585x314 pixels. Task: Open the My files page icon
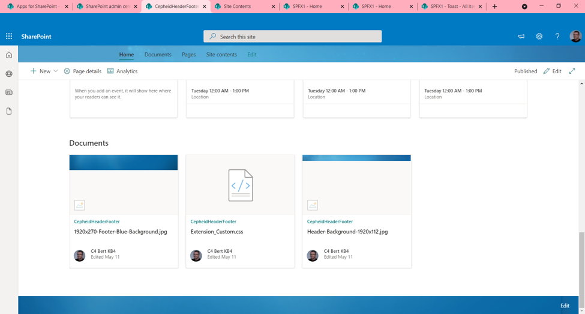point(9,111)
